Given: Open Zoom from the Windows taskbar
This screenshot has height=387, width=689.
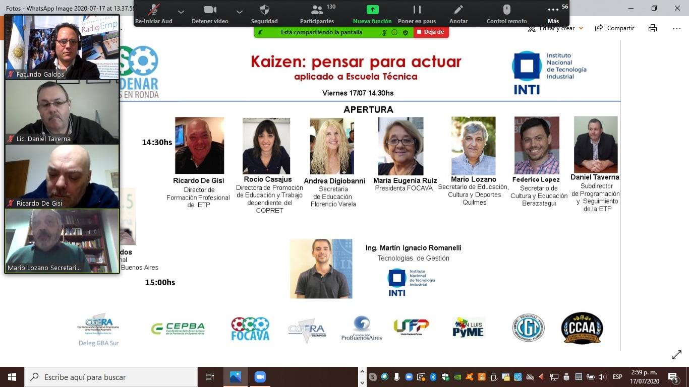Looking at the screenshot, I should [x=260, y=377].
